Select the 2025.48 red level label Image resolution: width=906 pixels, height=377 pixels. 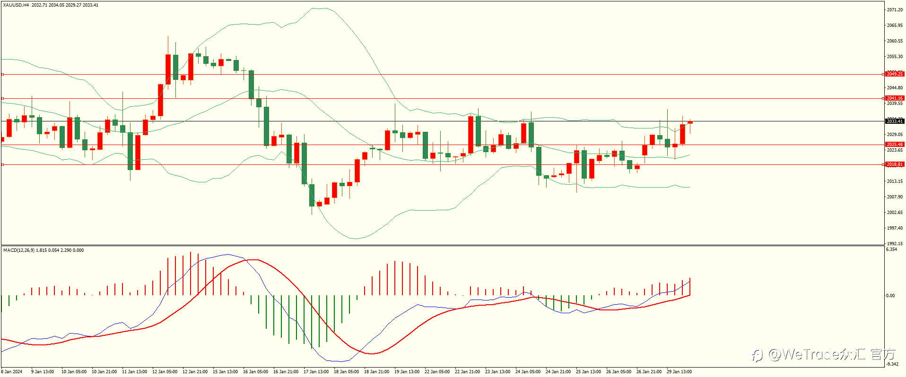(x=894, y=145)
